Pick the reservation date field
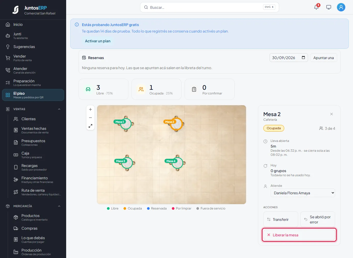 tap(289, 58)
